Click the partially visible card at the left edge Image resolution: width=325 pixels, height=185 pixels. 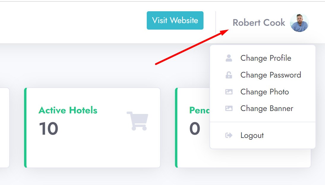click(x=4, y=128)
